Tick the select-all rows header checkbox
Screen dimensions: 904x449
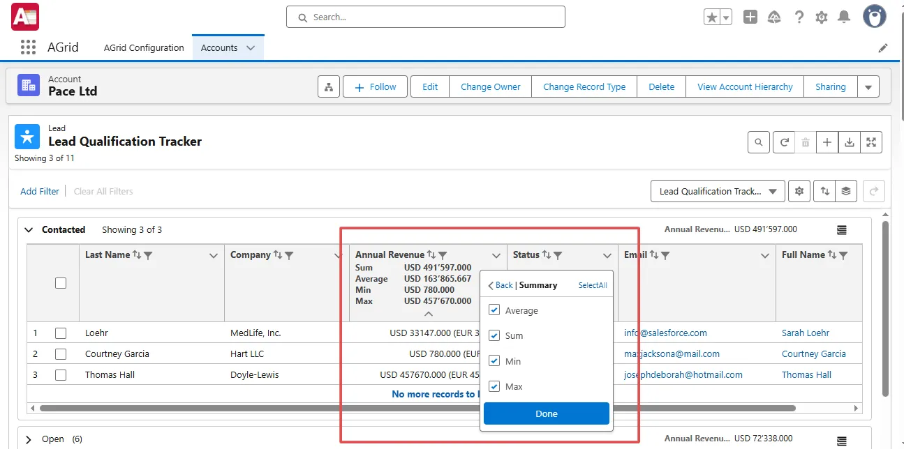click(x=61, y=283)
